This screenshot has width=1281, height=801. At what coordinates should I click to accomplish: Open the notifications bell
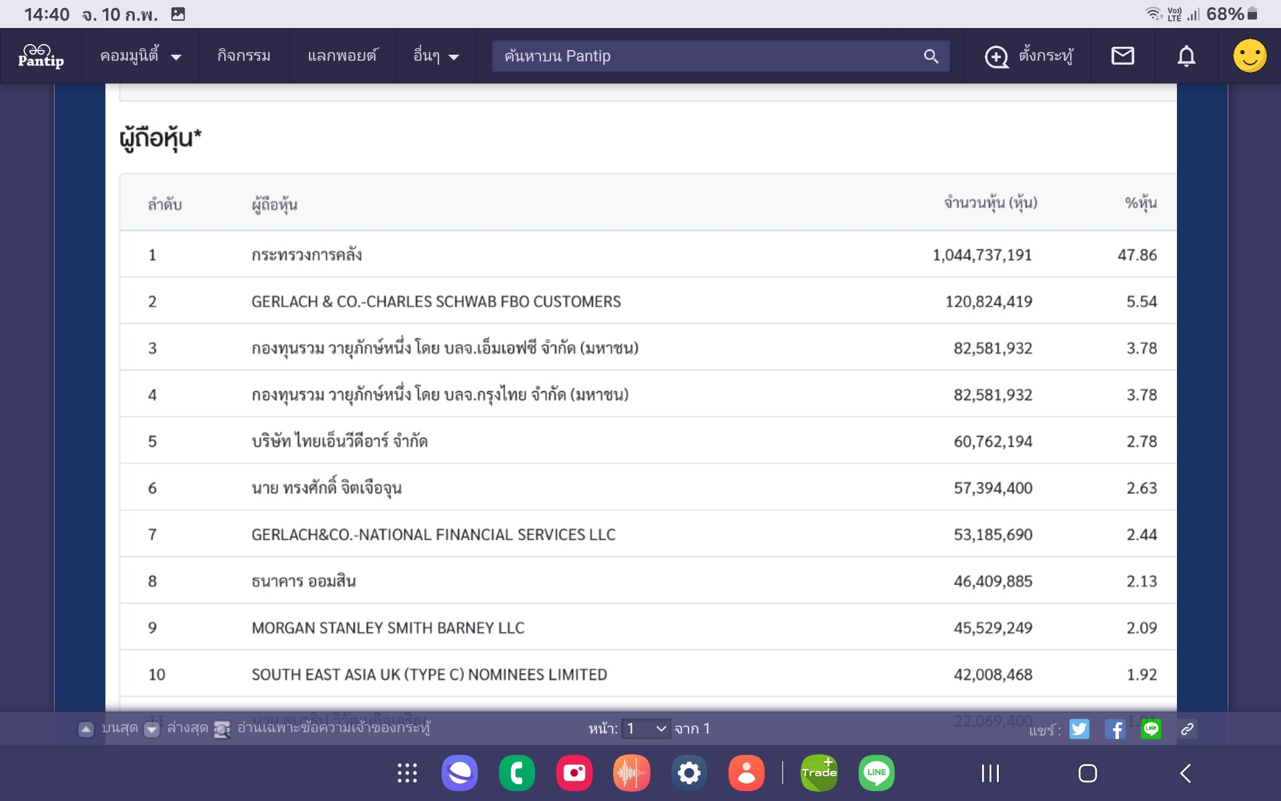click(1186, 56)
